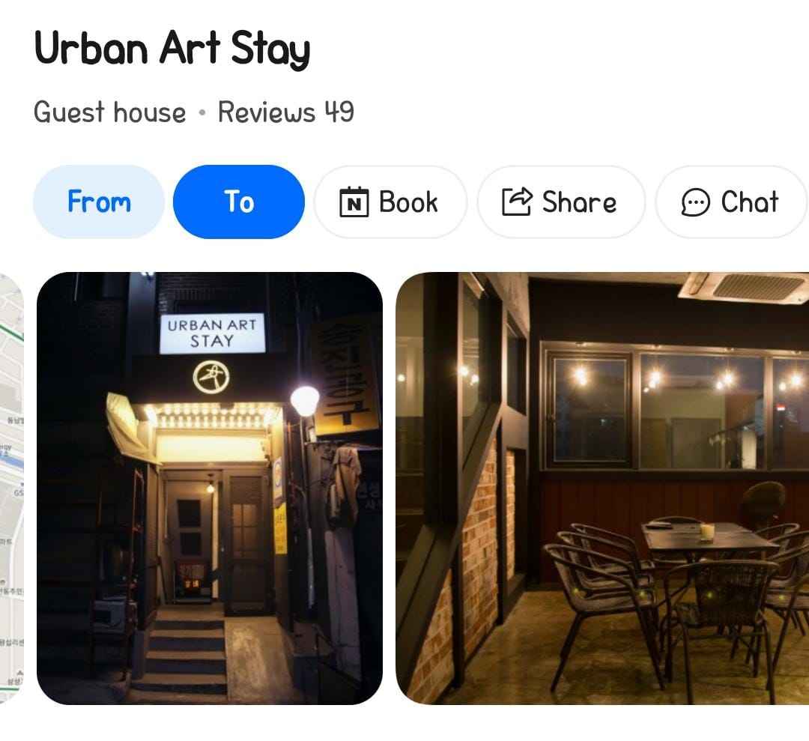
Task: Tap the Chat speech bubble icon
Action: (695, 202)
